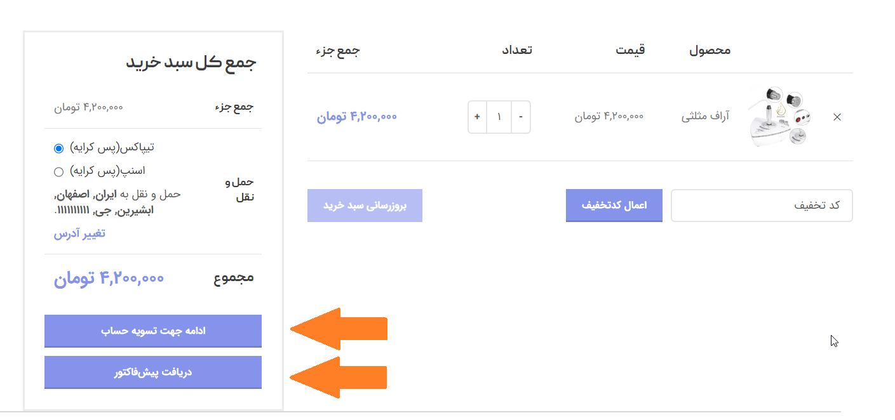Screen dimensions: 895x420
Task: Click the تعداد column header
Action: [516, 50]
